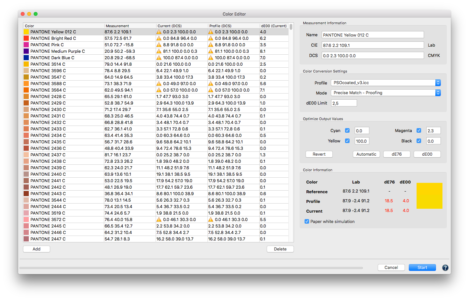
Task: Click the color table vertical scrollbar
Action: point(291,27)
